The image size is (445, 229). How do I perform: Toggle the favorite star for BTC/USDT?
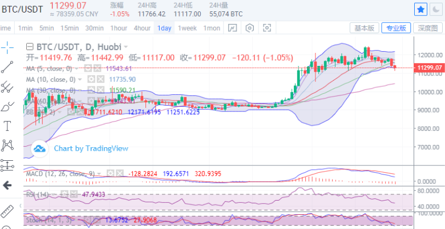420,10
